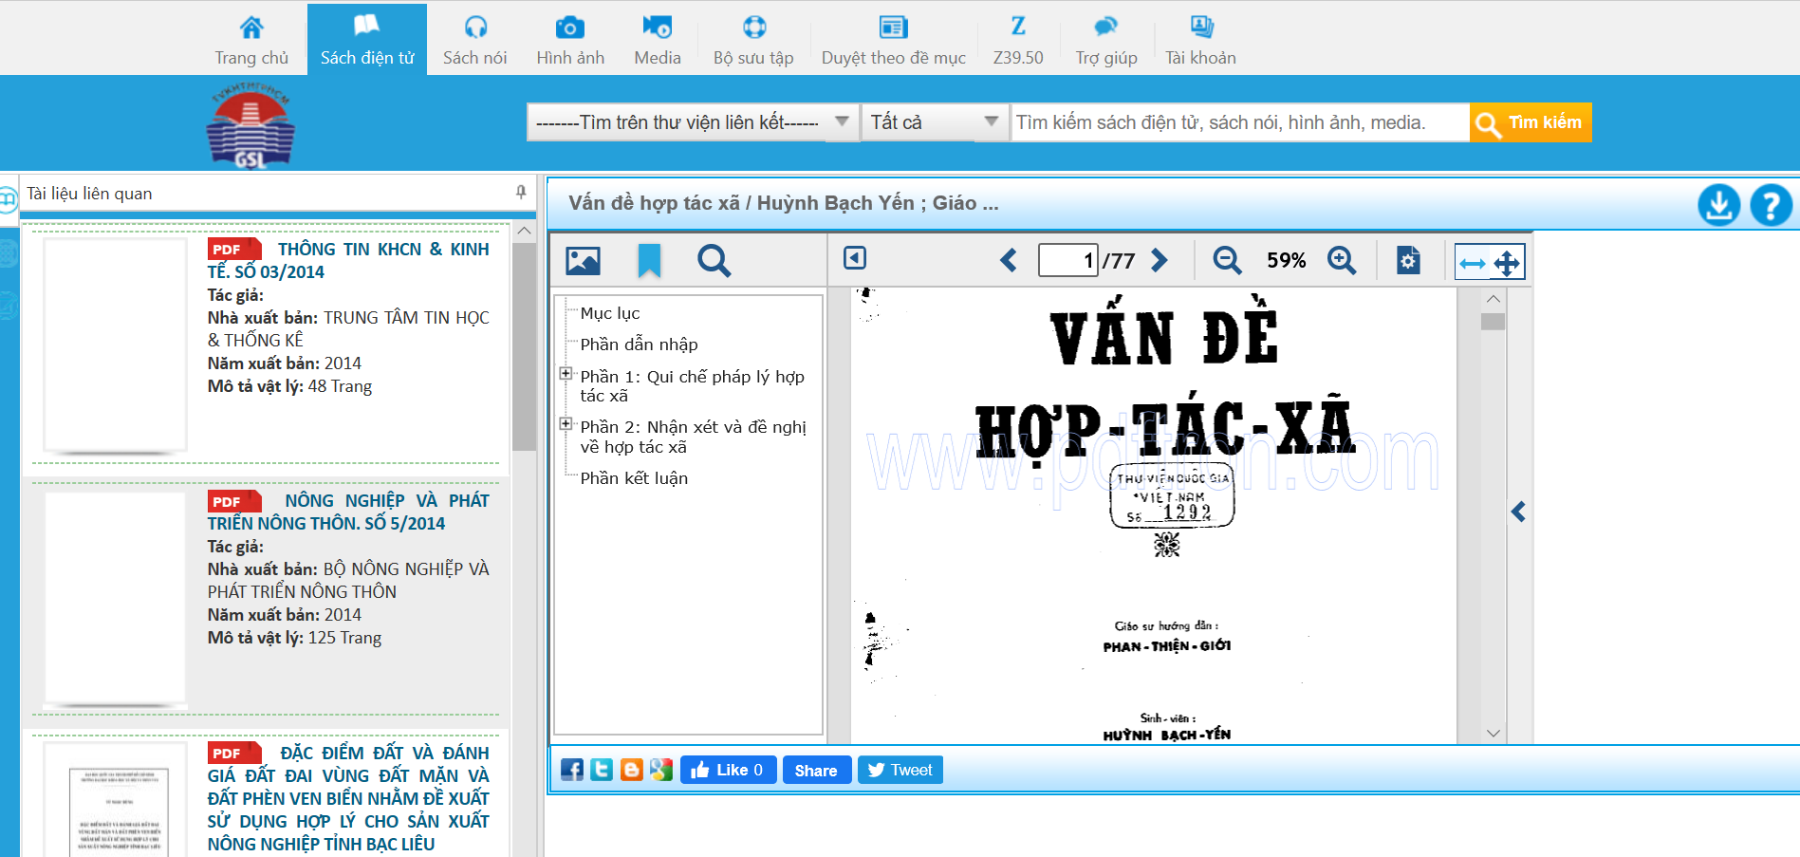Screen dimensions: 1800x857
Task: Select Phần 2: Nhận xét và đề nghị
Action: click(694, 437)
